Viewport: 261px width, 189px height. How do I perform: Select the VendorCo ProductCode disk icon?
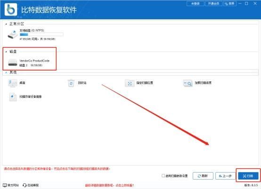click(13, 63)
